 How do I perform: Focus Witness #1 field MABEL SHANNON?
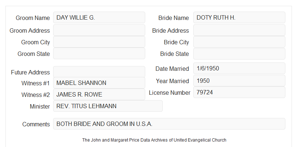pos(99,83)
